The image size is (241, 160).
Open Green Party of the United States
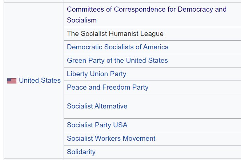click(117, 61)
